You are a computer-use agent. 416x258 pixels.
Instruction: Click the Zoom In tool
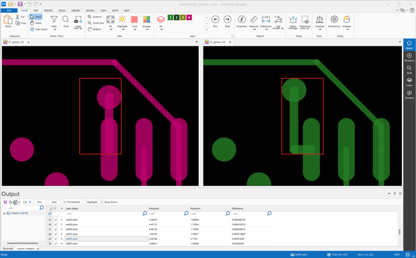pyautogui.click(x=95, y=17)
